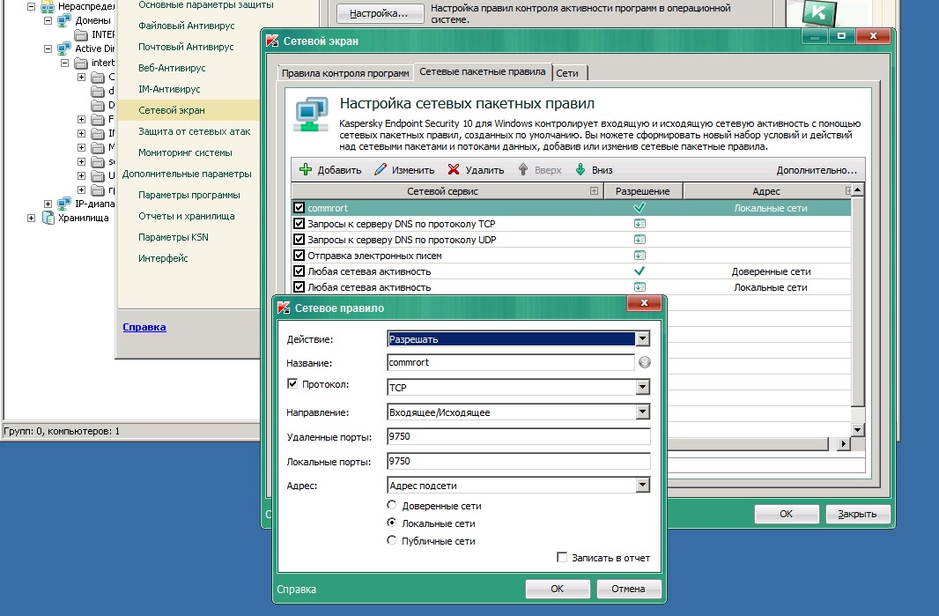This screenshot has width=939, height=616.
Task: Open the Справка link in left panel
Action: click(144, 327)
